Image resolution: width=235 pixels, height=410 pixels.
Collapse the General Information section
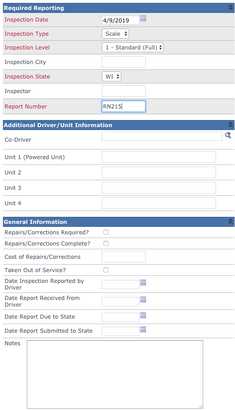click(x=230, y=221)
